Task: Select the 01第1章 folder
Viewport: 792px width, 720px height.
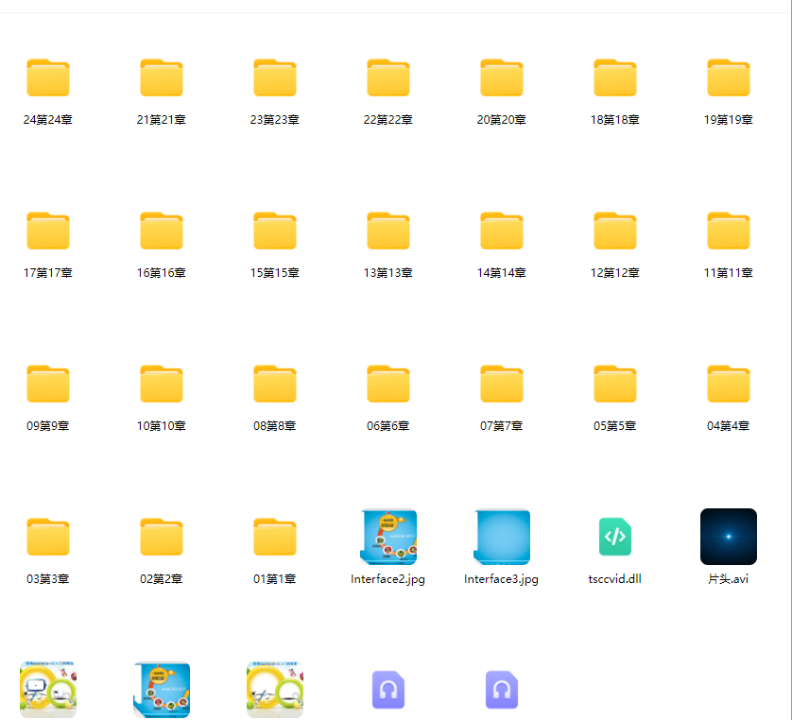Action: (275, 538)
